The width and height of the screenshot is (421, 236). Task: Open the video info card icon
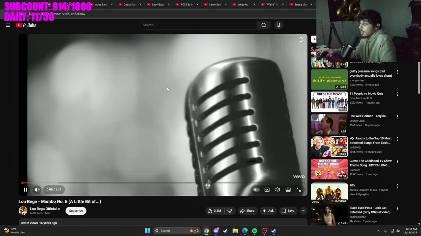pos(301,39)
